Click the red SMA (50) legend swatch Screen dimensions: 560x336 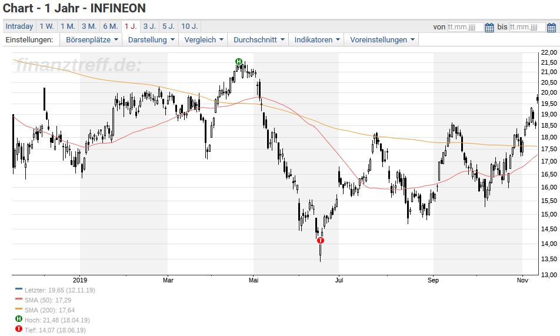tap(19, 298)
